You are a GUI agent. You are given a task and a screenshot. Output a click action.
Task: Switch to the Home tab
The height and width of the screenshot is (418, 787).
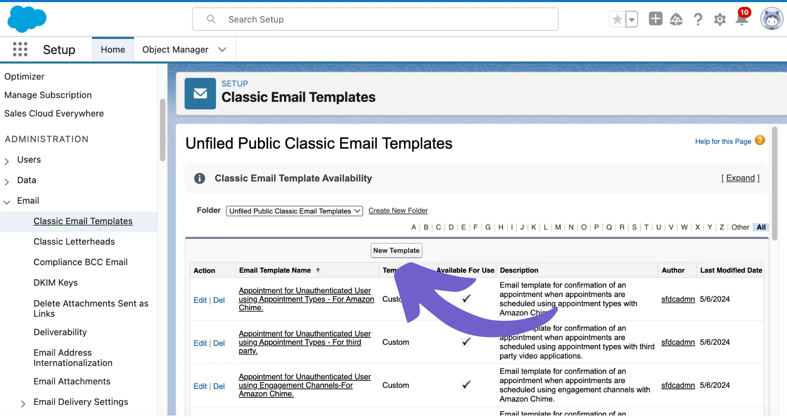[113, 50]
